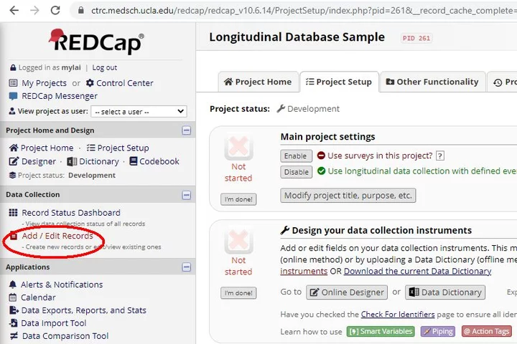Image resolution: width=517 pixels, height=344 pixels.
Task: Open My Projects link
Action: pyautogui.click(x=44, y=83)
